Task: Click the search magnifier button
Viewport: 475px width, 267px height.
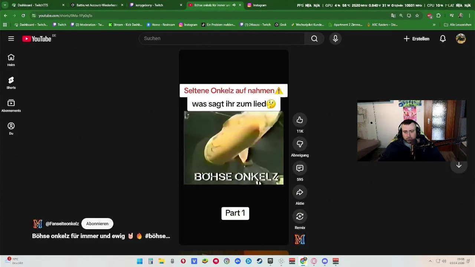Action: (x=314, y=39)
